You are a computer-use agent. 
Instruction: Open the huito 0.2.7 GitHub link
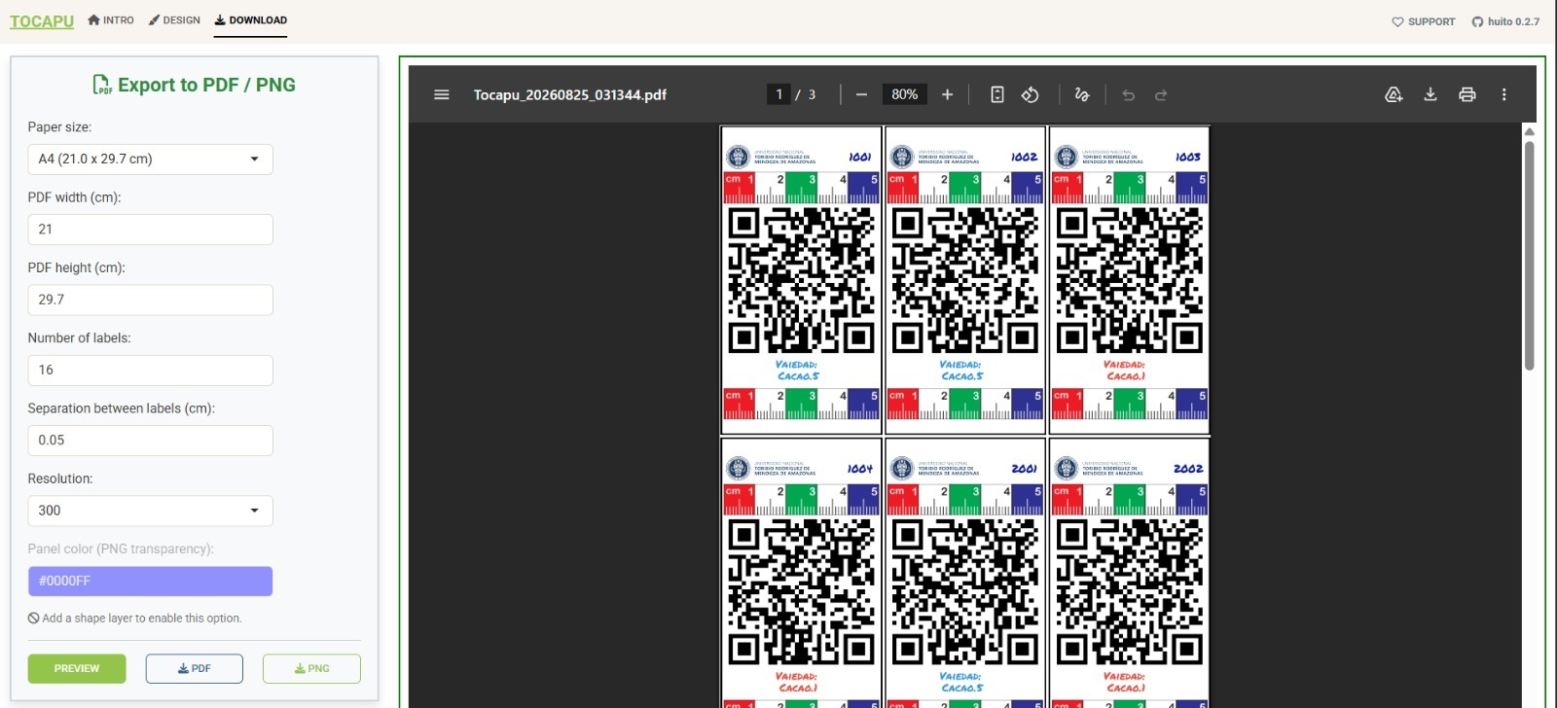(1505, 21)
